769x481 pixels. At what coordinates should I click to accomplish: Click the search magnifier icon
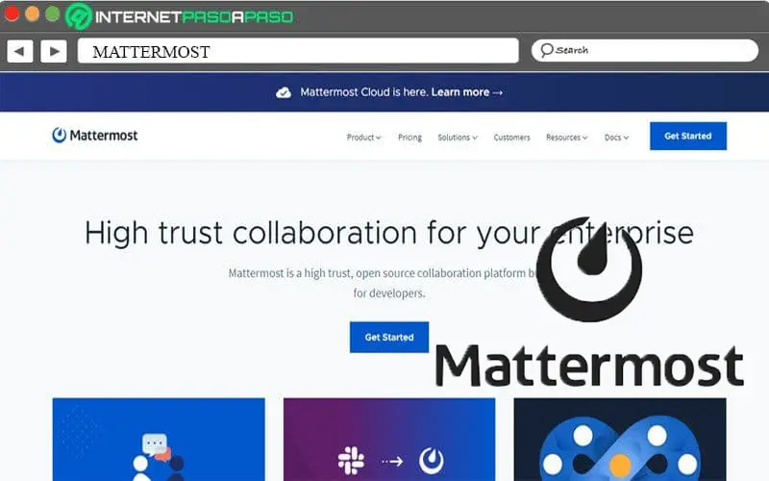[546, 50]
